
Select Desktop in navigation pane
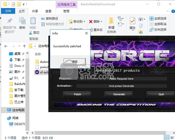point(17,54)
